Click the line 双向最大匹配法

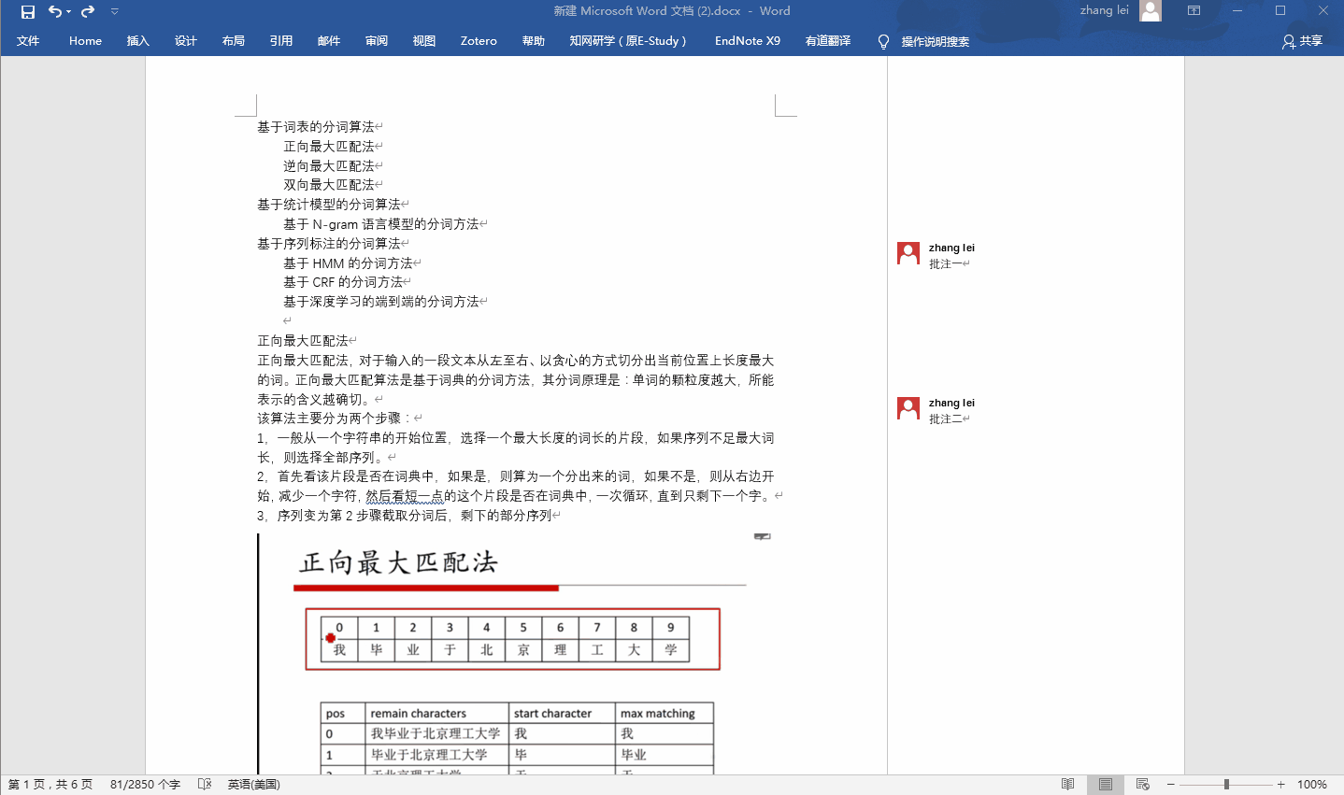tap(329, 185)
